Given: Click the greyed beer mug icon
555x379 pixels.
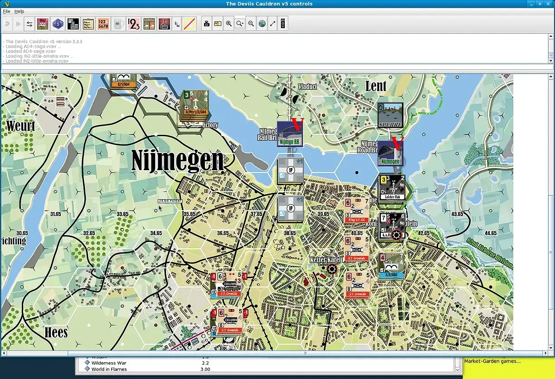Looking at the screenshot, I should tap(118, 24).
